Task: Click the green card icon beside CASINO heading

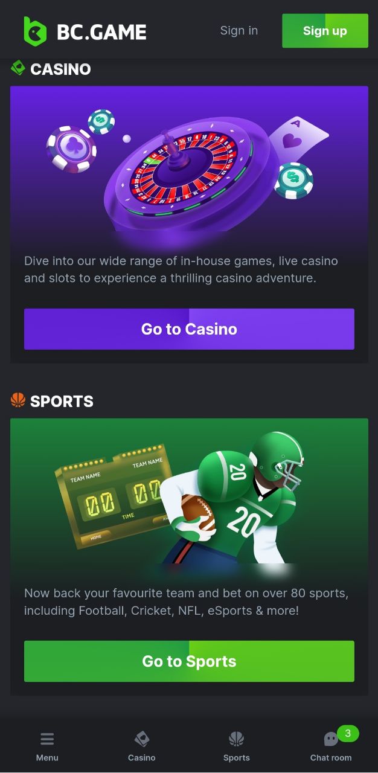Action: (x=18, y=68)
